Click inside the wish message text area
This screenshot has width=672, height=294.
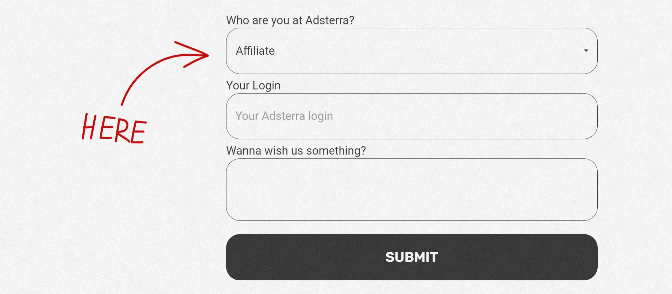pyautogui.click(x=412, y=190)
